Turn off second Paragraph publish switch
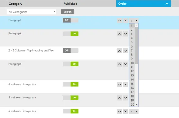 click(x=71, y=34)
